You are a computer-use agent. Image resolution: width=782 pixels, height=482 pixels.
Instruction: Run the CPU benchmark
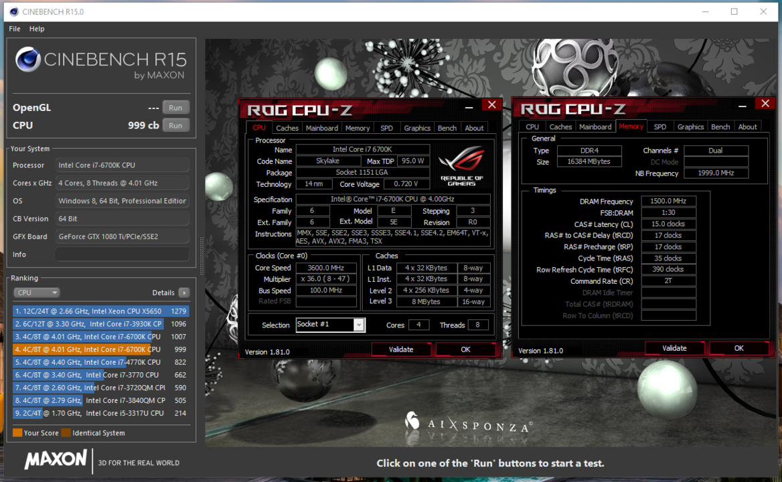tap(175, 126)
